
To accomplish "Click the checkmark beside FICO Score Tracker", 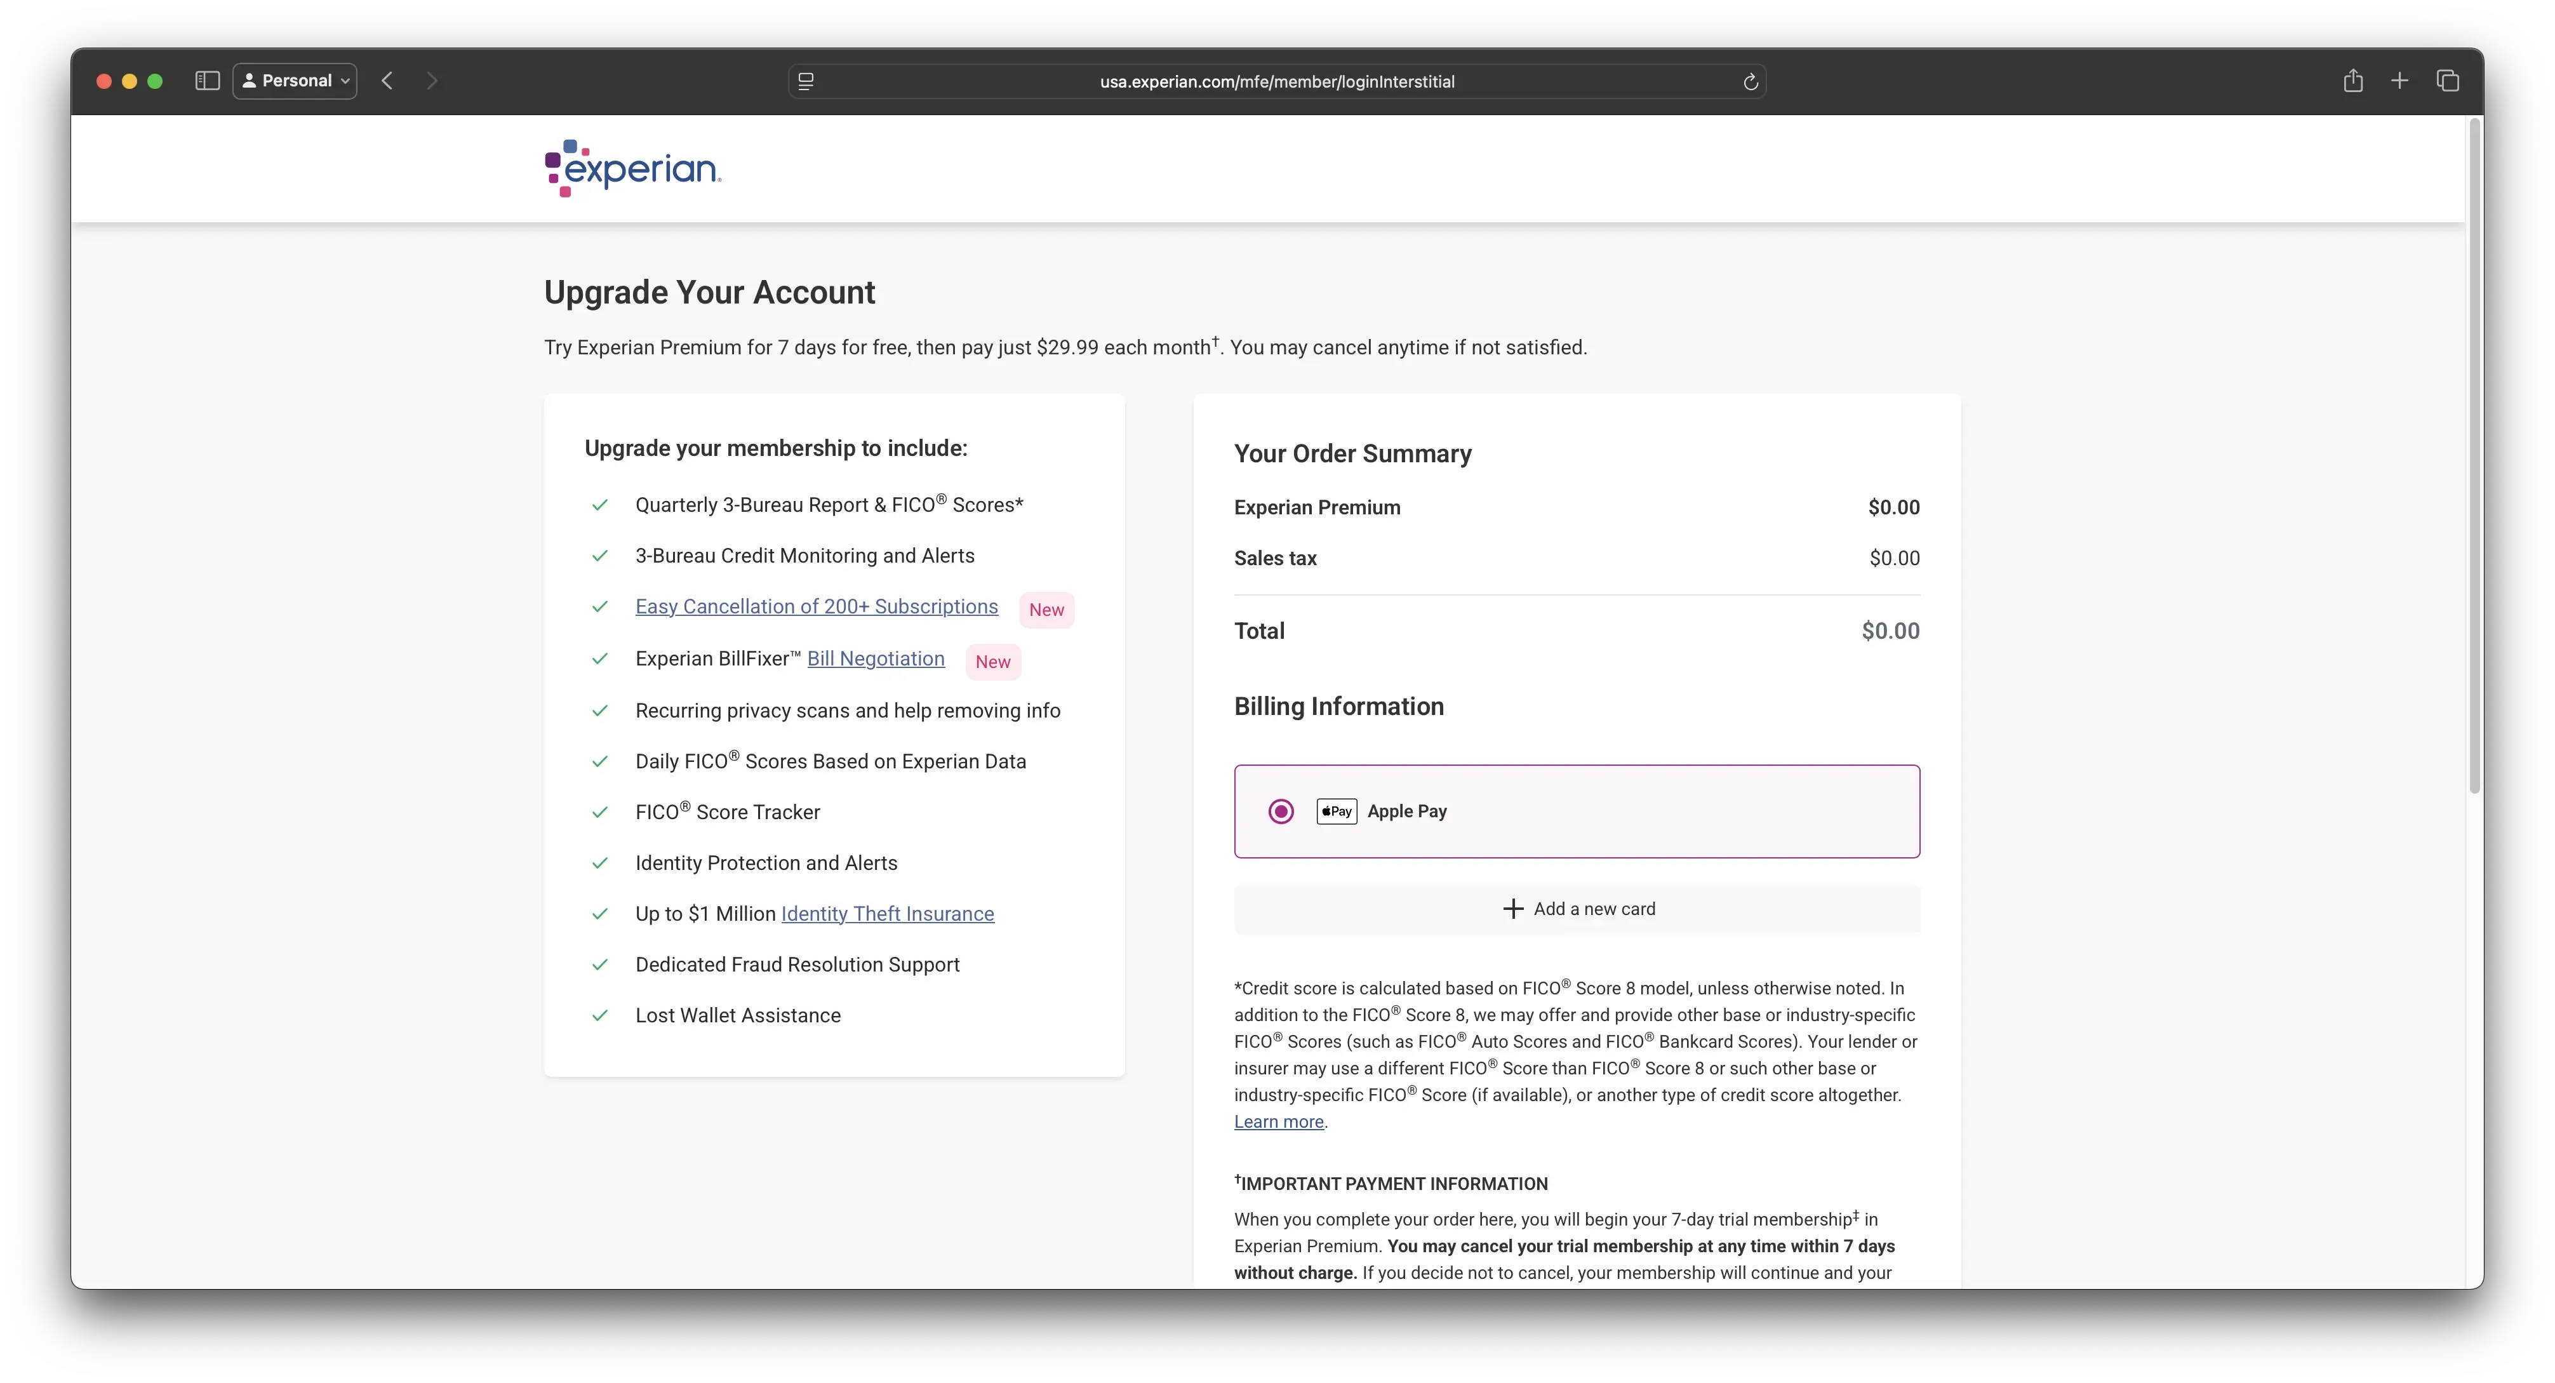I will pyautogui.click(x=600, y=812).
